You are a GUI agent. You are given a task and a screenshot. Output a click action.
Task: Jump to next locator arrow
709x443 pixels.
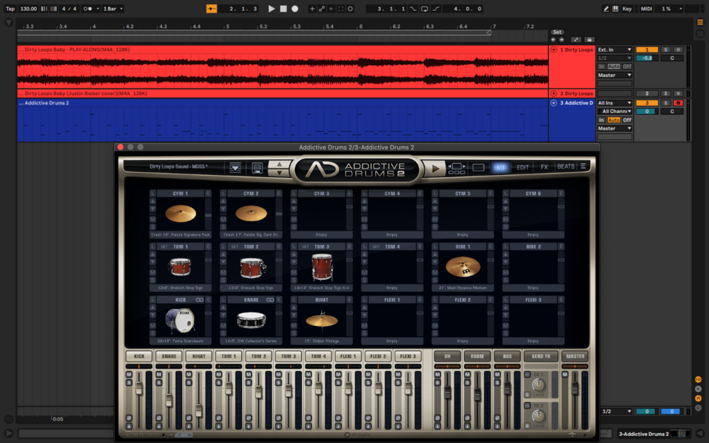(561, 40)
